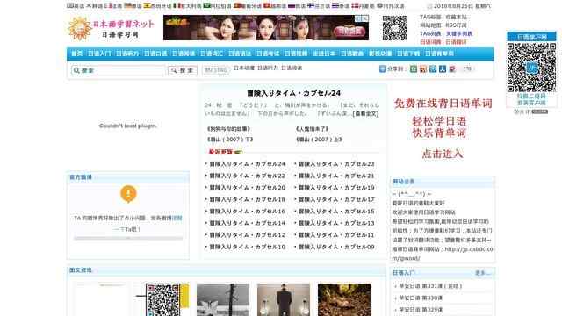
Task: Open the 越南语 link with Vietnamese flag
Action: [x=275, y=6]
